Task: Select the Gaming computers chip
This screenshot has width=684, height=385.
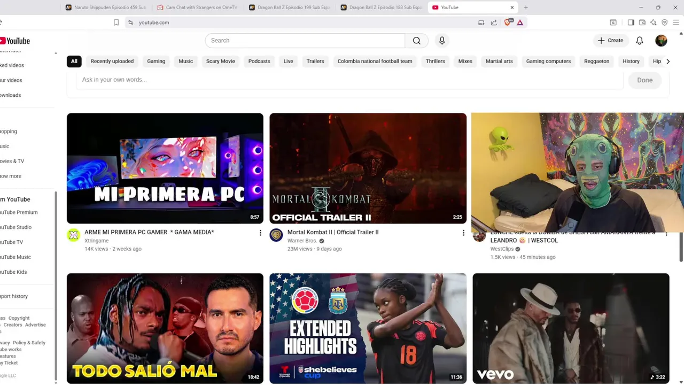Action: tap(548, 61)
